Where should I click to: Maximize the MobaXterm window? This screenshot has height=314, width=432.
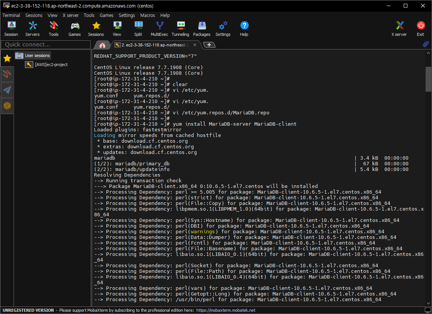click(406, 6)
